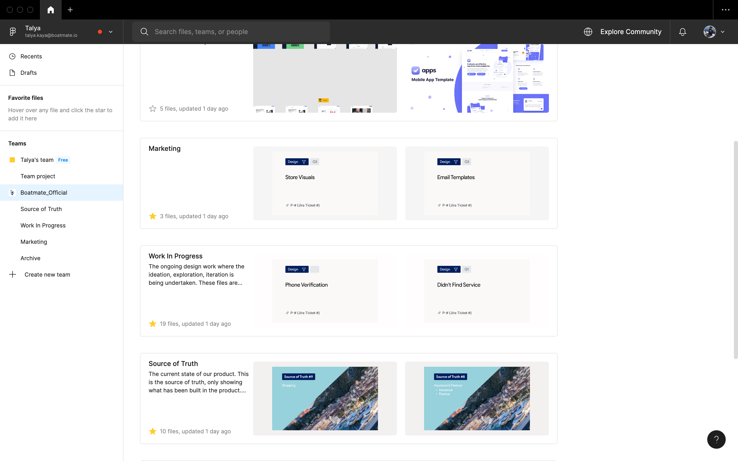Open a new tab with plus icon

(x=70, y=10)
